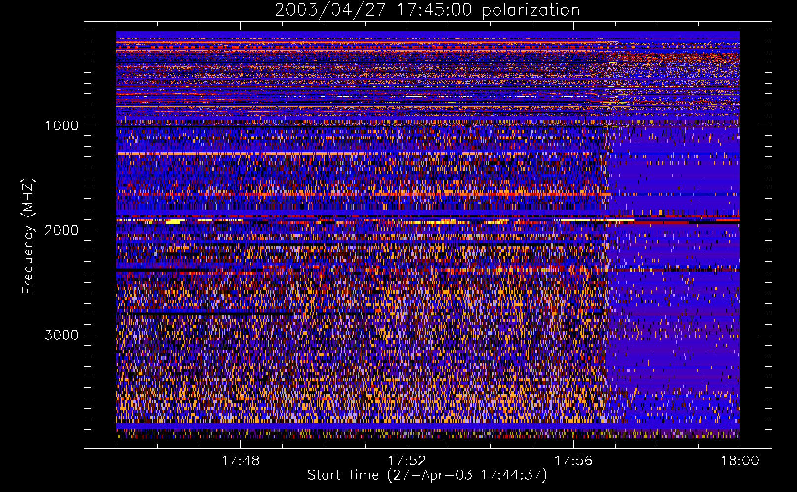This screenshot has width=797, height=492.
Task: Click the 17:56 time tick label
Action: (573, 461)
